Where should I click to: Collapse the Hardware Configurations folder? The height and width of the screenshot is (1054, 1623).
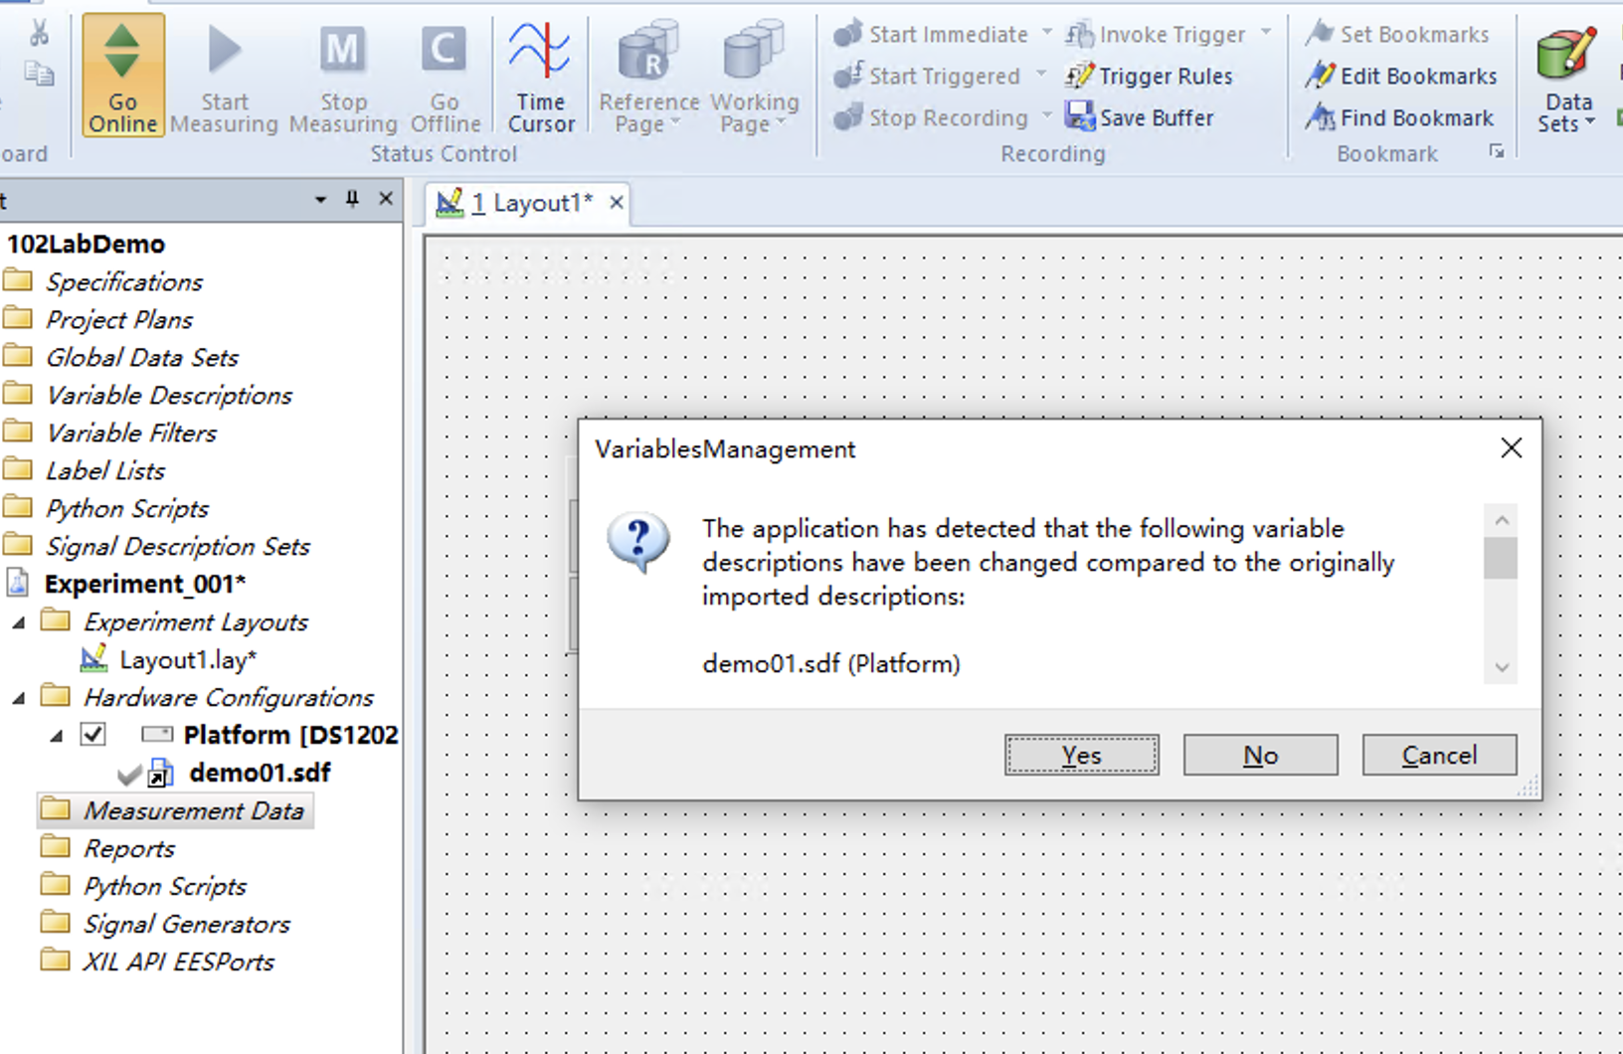coord(19,698)
